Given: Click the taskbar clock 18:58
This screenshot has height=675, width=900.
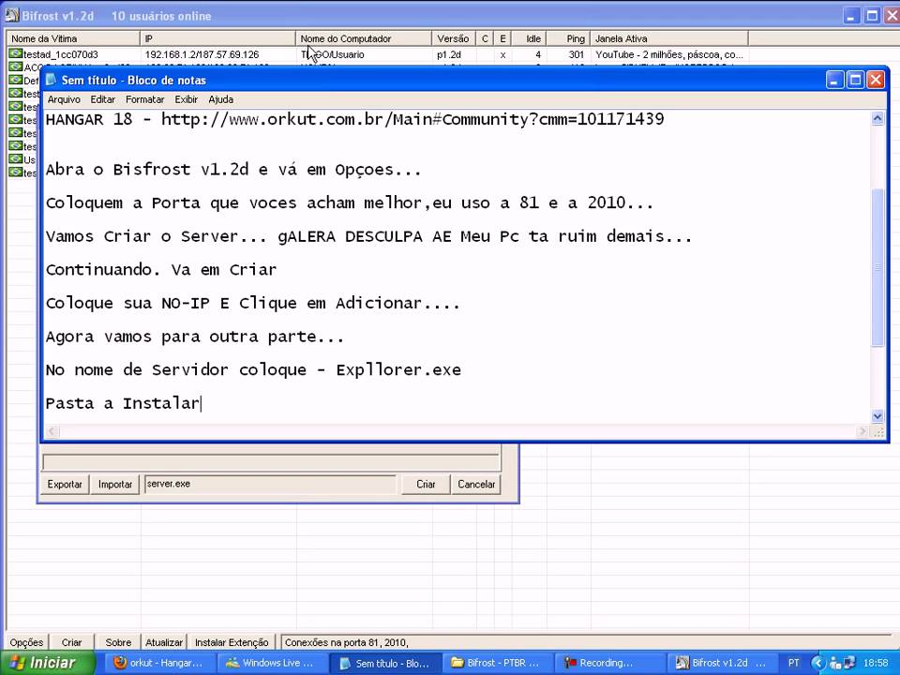Looking at the screenshot, I should click(876, 663).
